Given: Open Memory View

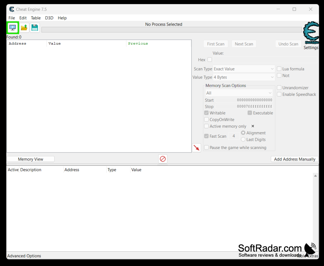Looking at the screenshot, I should [31, 159].
